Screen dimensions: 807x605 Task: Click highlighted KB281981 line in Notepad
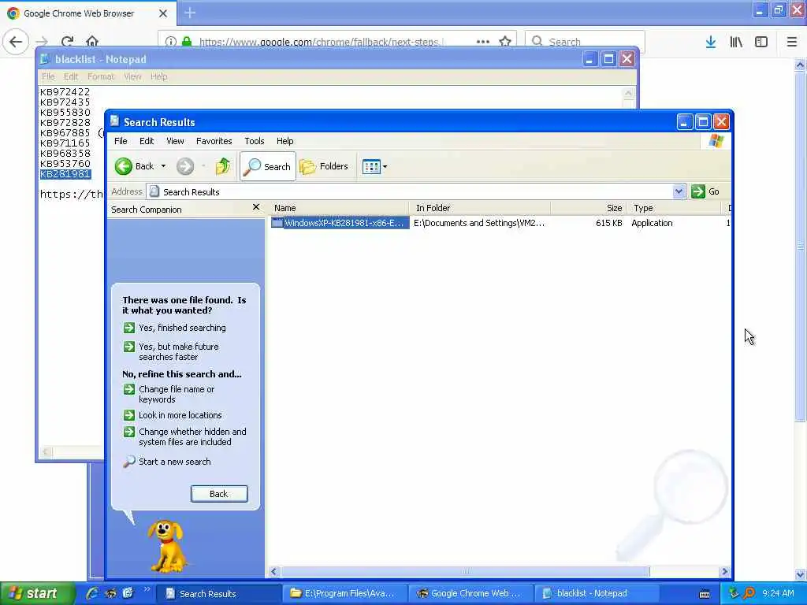pos(65,174)
